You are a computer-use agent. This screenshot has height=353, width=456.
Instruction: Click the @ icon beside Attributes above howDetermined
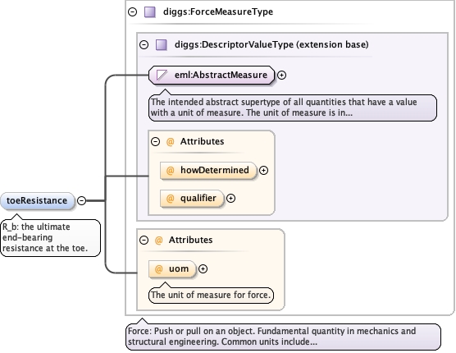[x=170, y=142]
